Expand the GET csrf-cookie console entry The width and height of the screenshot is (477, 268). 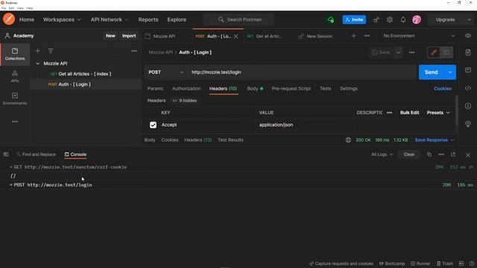point(11,167)
